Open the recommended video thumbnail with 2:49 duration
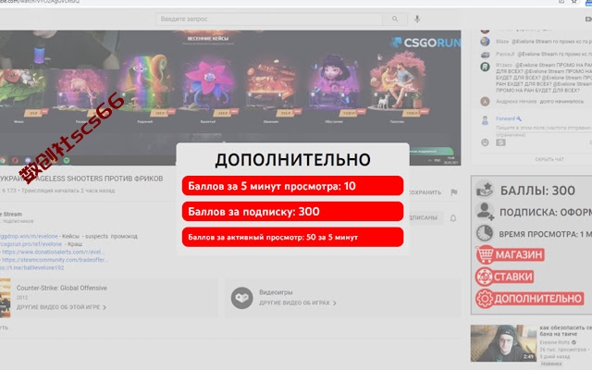592x370 pixels. [503, 343]
